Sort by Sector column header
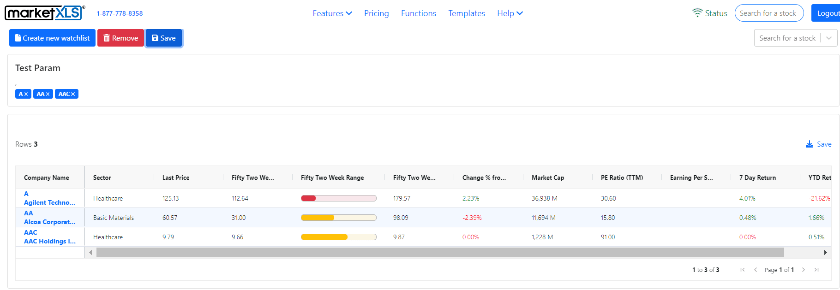The height and width of the screenshot is (290, 840). (102, 178)
